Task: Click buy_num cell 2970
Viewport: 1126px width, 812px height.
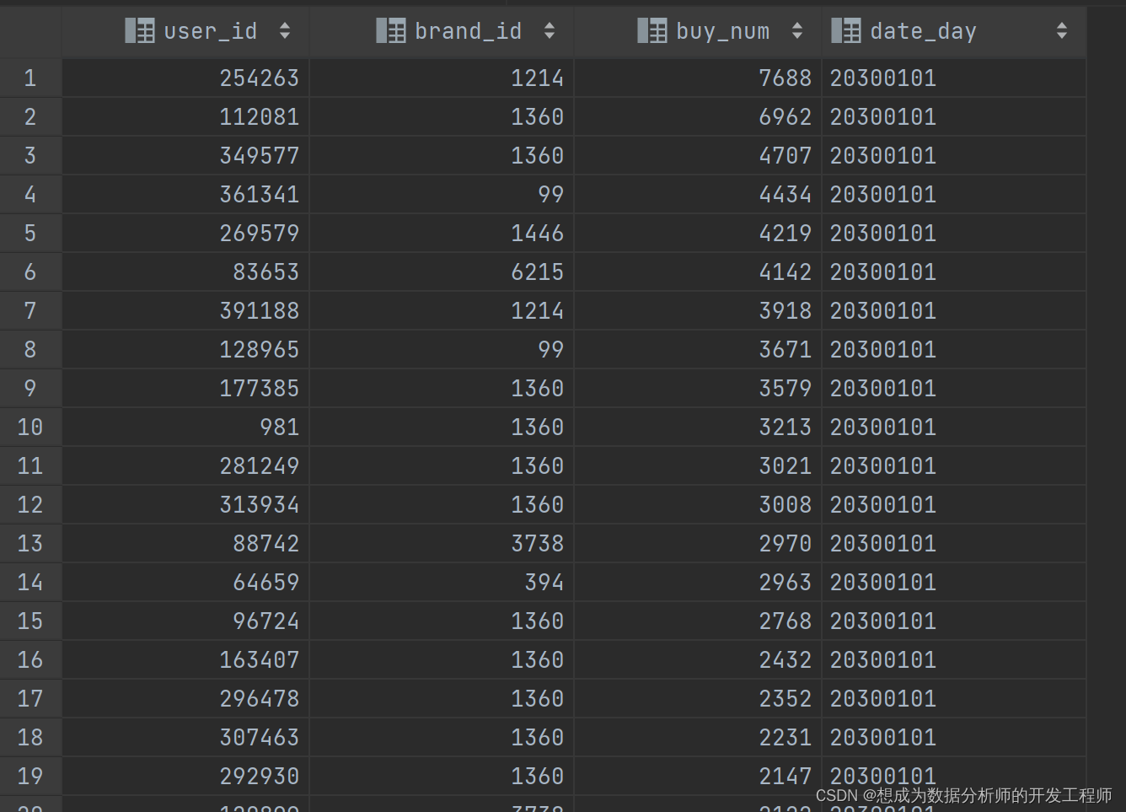Action: point(698,544)
